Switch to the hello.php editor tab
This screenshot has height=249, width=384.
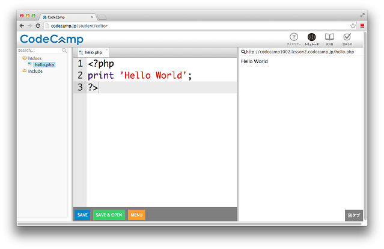coord(93,52)
